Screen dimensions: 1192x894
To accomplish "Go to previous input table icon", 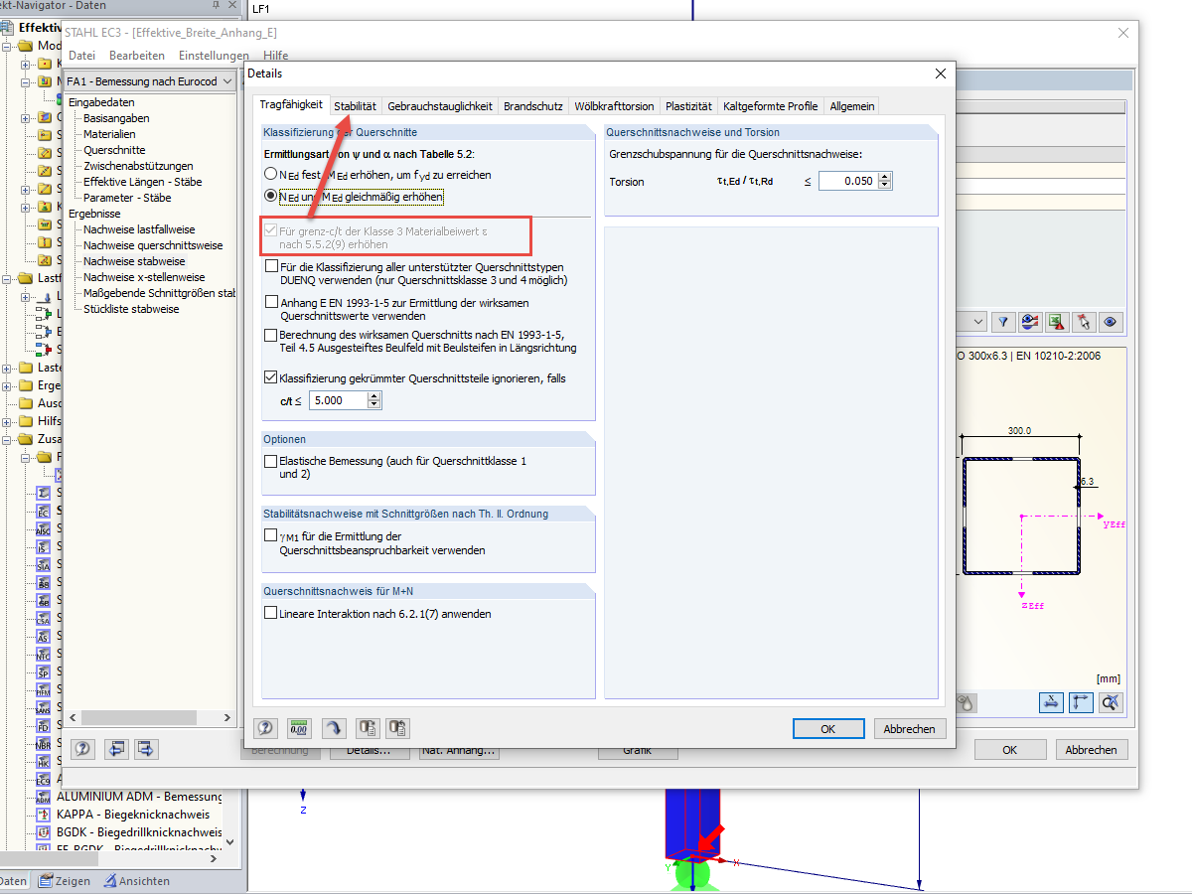I will 117,749.
